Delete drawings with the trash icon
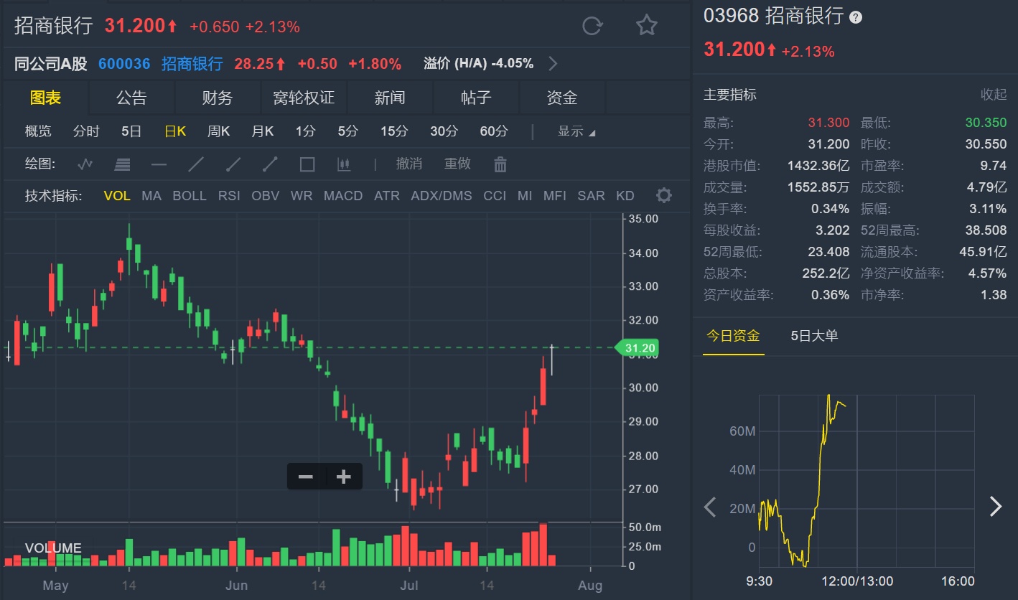1018x600 pixels. coord(500,164)
